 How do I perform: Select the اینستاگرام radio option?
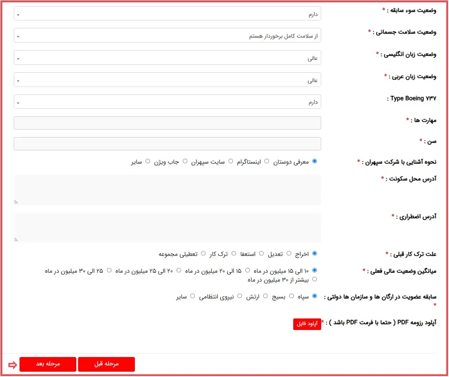point(267,162)
